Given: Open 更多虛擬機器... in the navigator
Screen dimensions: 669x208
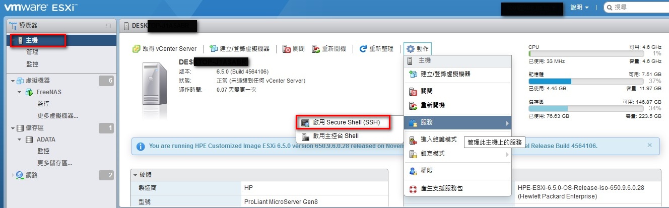Looking at the screenshot, I should click(58, 115).
